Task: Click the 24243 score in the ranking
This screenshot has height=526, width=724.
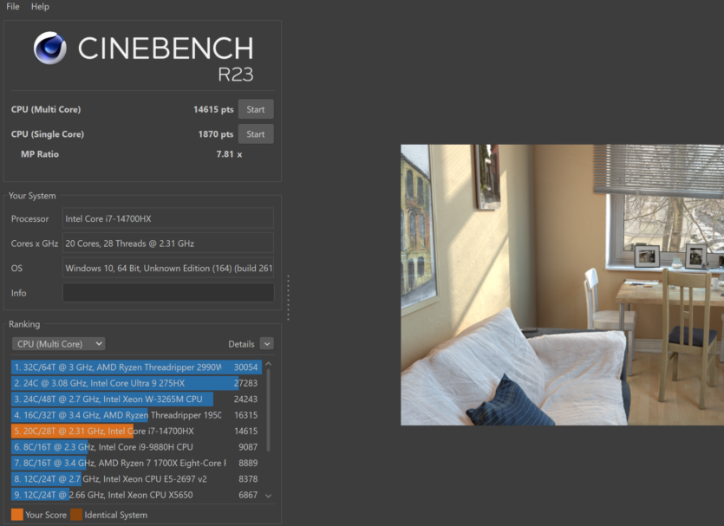Action: point(245,399)
